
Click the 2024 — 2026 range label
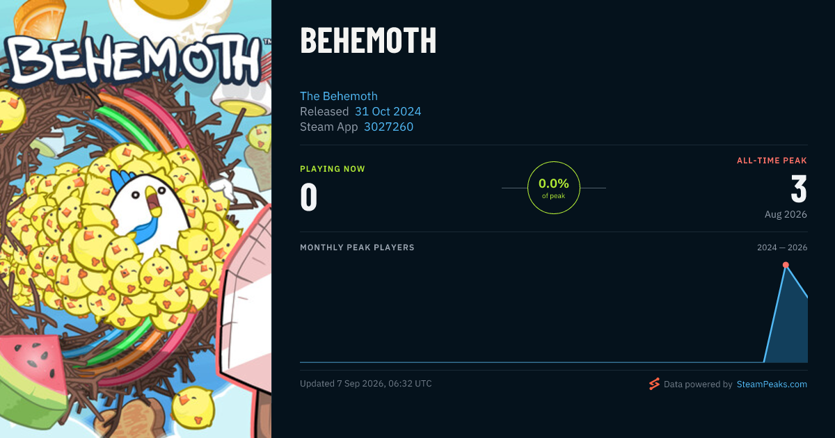tap(782, 248)
